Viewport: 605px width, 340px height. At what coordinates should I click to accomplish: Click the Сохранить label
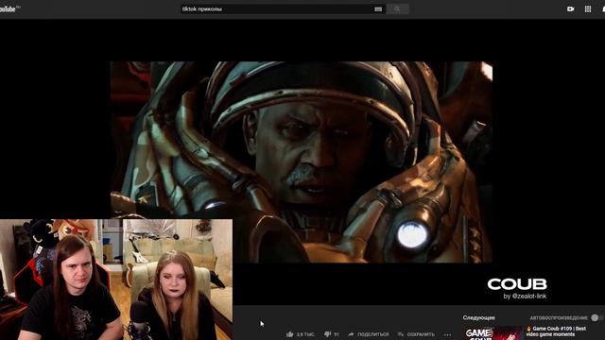421,334
